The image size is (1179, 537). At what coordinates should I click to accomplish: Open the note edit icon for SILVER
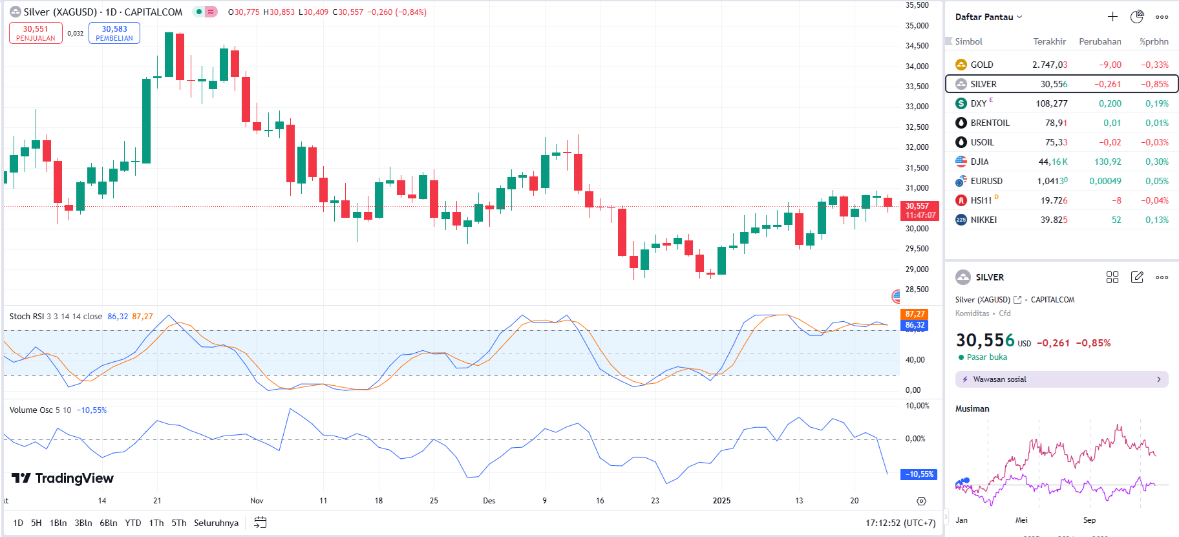(1137, 277)
